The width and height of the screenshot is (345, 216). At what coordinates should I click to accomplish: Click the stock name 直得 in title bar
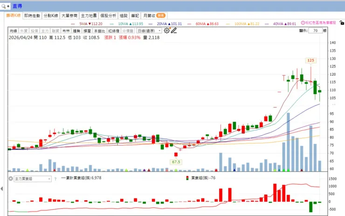(17, 6)
